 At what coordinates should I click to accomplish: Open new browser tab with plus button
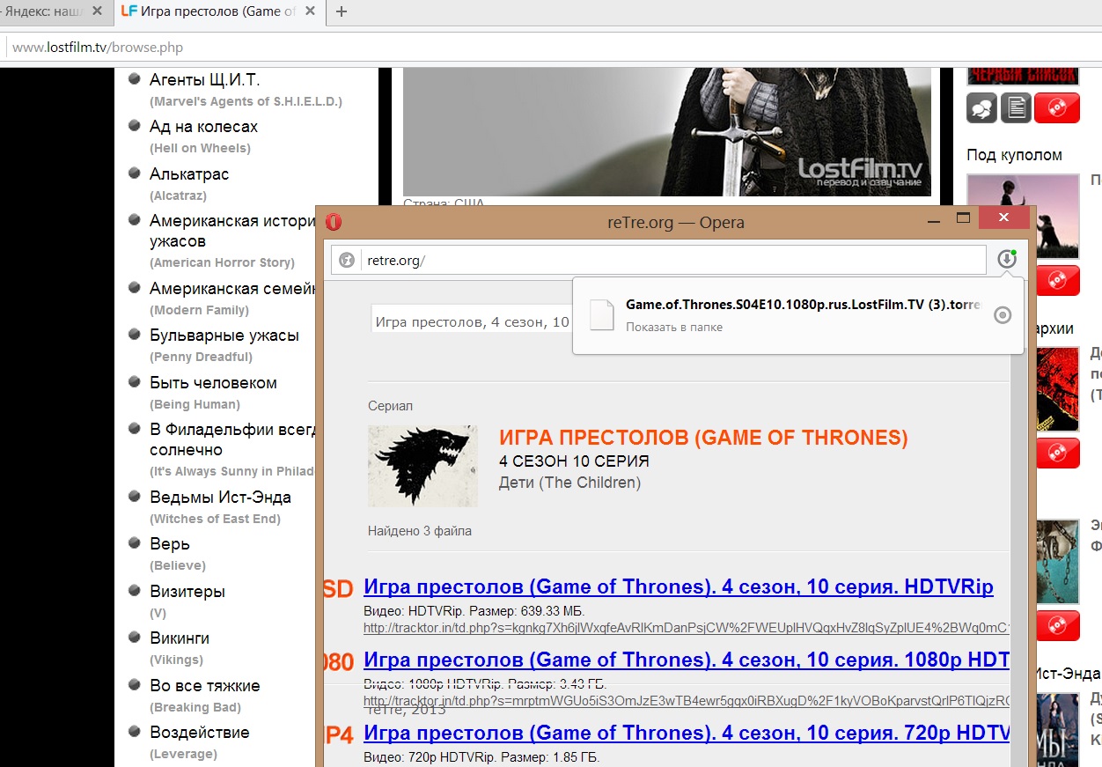click(x=342, y=11)
